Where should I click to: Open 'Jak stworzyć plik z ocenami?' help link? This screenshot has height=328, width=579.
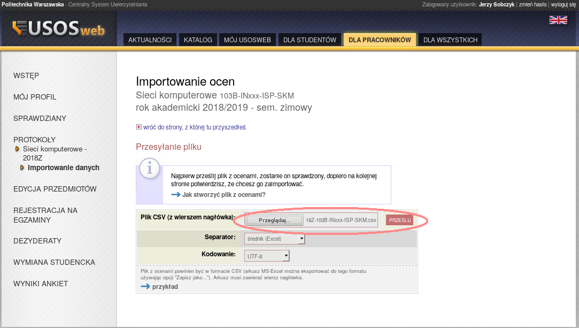[223, 195]
